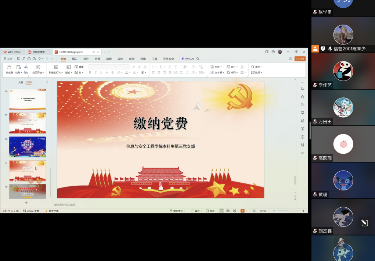Toggle bold formatting
This screenshot has height=261, width=375.
(90, 73)
